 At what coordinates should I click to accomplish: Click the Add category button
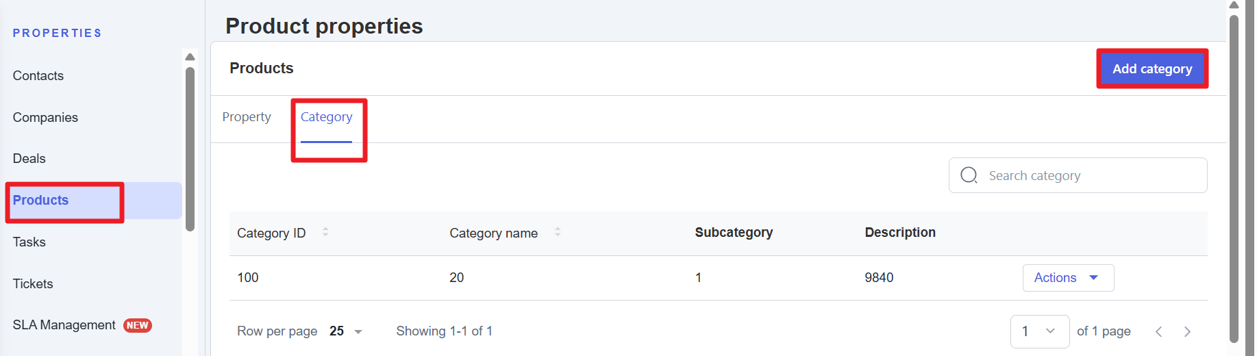point(1152,69)
